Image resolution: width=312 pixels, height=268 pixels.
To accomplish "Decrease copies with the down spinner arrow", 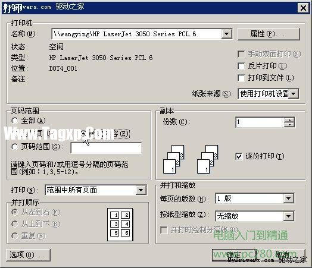I will [289, 125].
